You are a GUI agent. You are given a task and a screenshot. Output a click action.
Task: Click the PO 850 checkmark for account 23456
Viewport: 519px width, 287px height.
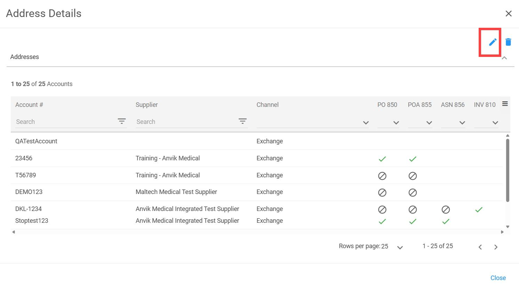tap(382, 159)
